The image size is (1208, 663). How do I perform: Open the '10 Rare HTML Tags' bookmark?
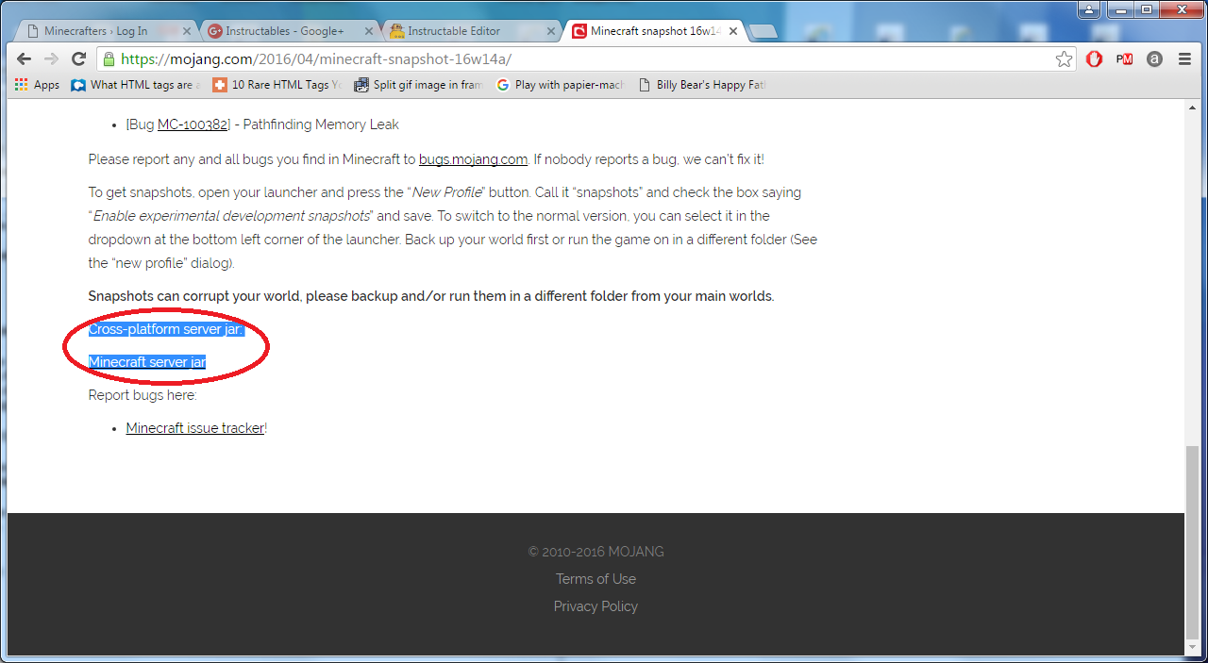(277, 85)
